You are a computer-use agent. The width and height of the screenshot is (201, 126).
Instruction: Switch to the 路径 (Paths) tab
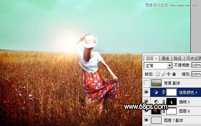[178, 59]
